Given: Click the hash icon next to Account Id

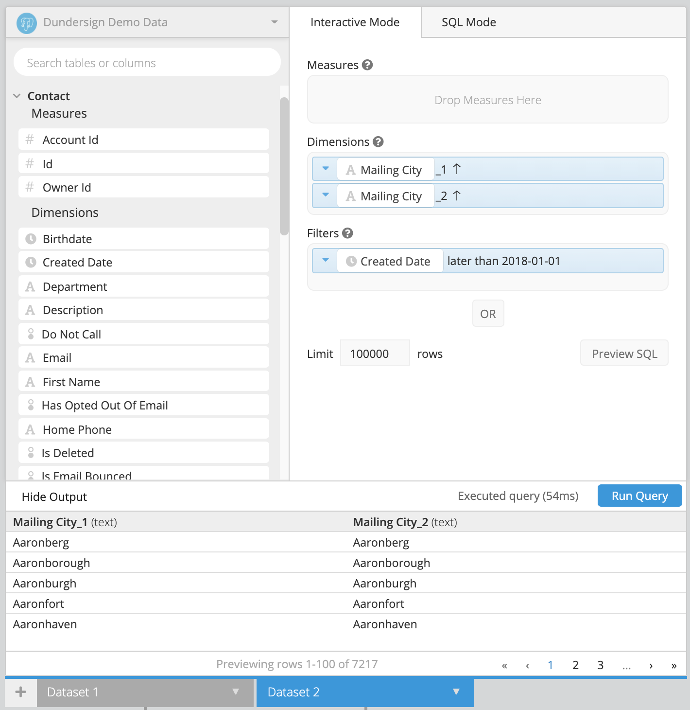Looking at the screenshot, I should tap(30, 140).
